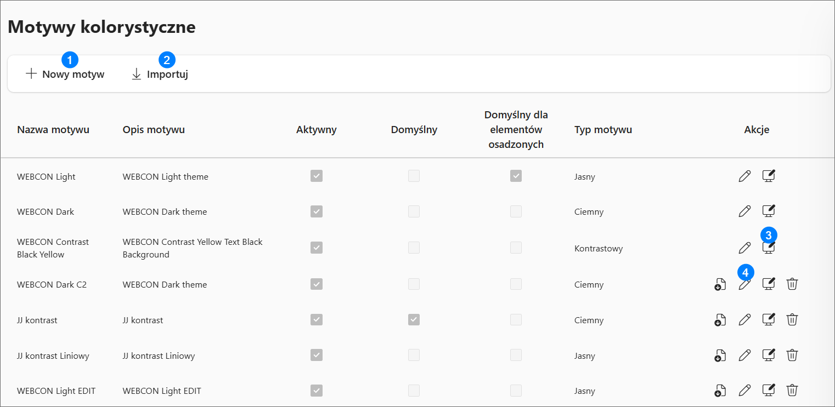
Task: Click the pencil edit icon for WEBCON Light EDIT
Action: point(744,391)
